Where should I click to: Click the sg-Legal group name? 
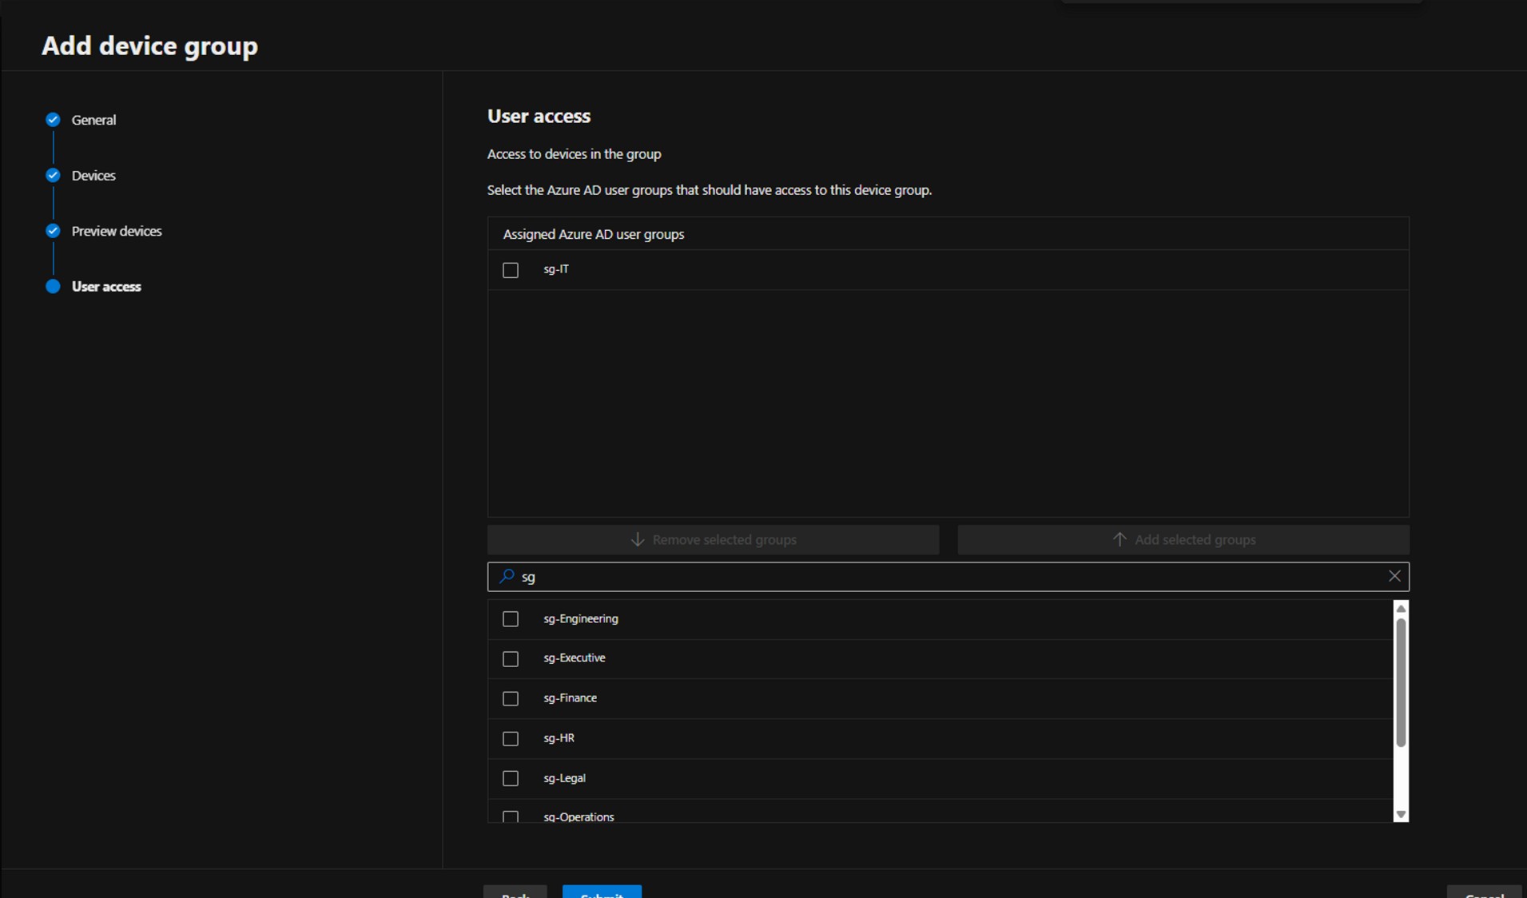tap(565, 777)
